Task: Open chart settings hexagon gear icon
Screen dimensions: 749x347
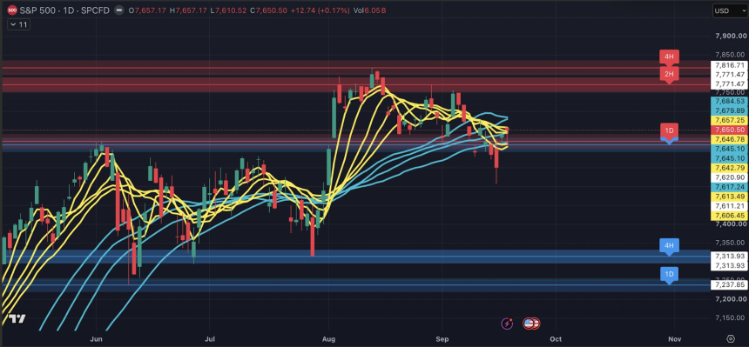Action: (x=731, y=339)
